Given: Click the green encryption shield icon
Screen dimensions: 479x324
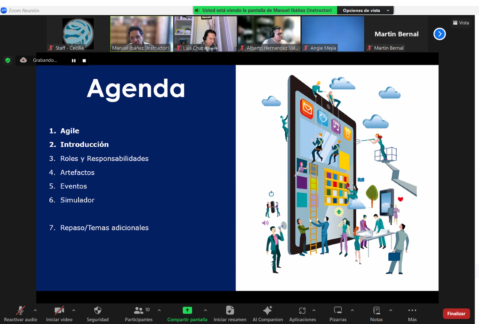Looking at the screenshot, I should click(x=7, y=60).
